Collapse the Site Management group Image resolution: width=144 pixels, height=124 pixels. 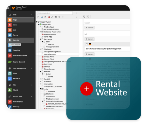click(x=32, y=68)
